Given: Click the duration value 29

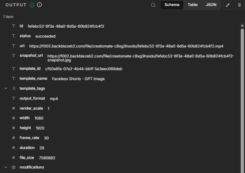Looking at the screenshot, I should (42, 148).
